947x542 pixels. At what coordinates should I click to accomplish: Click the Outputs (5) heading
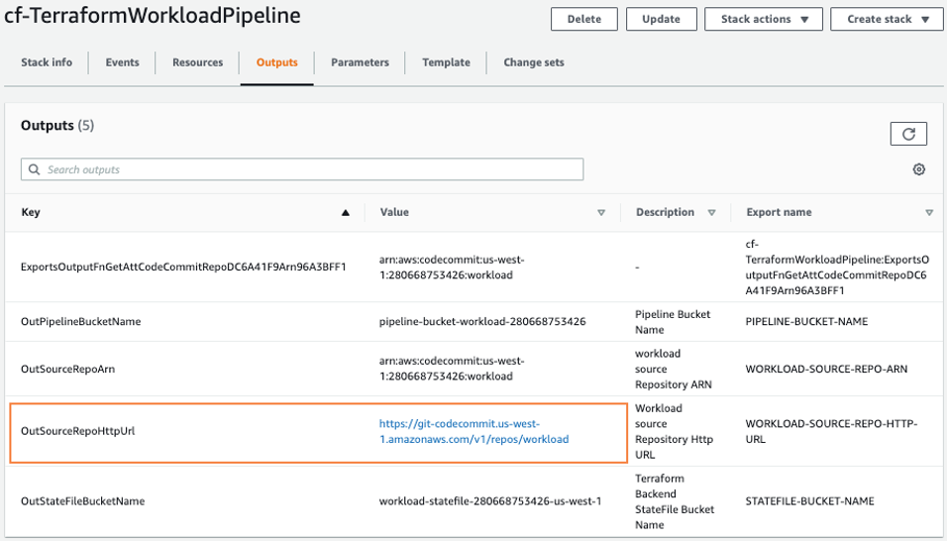coord(57,125)
